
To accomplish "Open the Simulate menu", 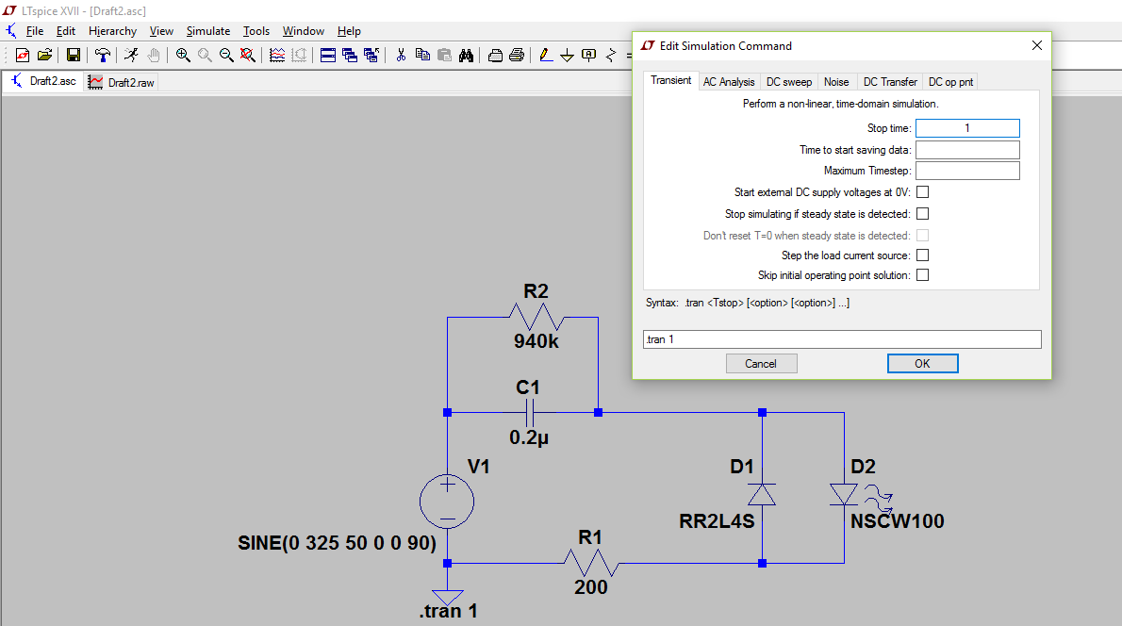I will click(x=208, y=31).
